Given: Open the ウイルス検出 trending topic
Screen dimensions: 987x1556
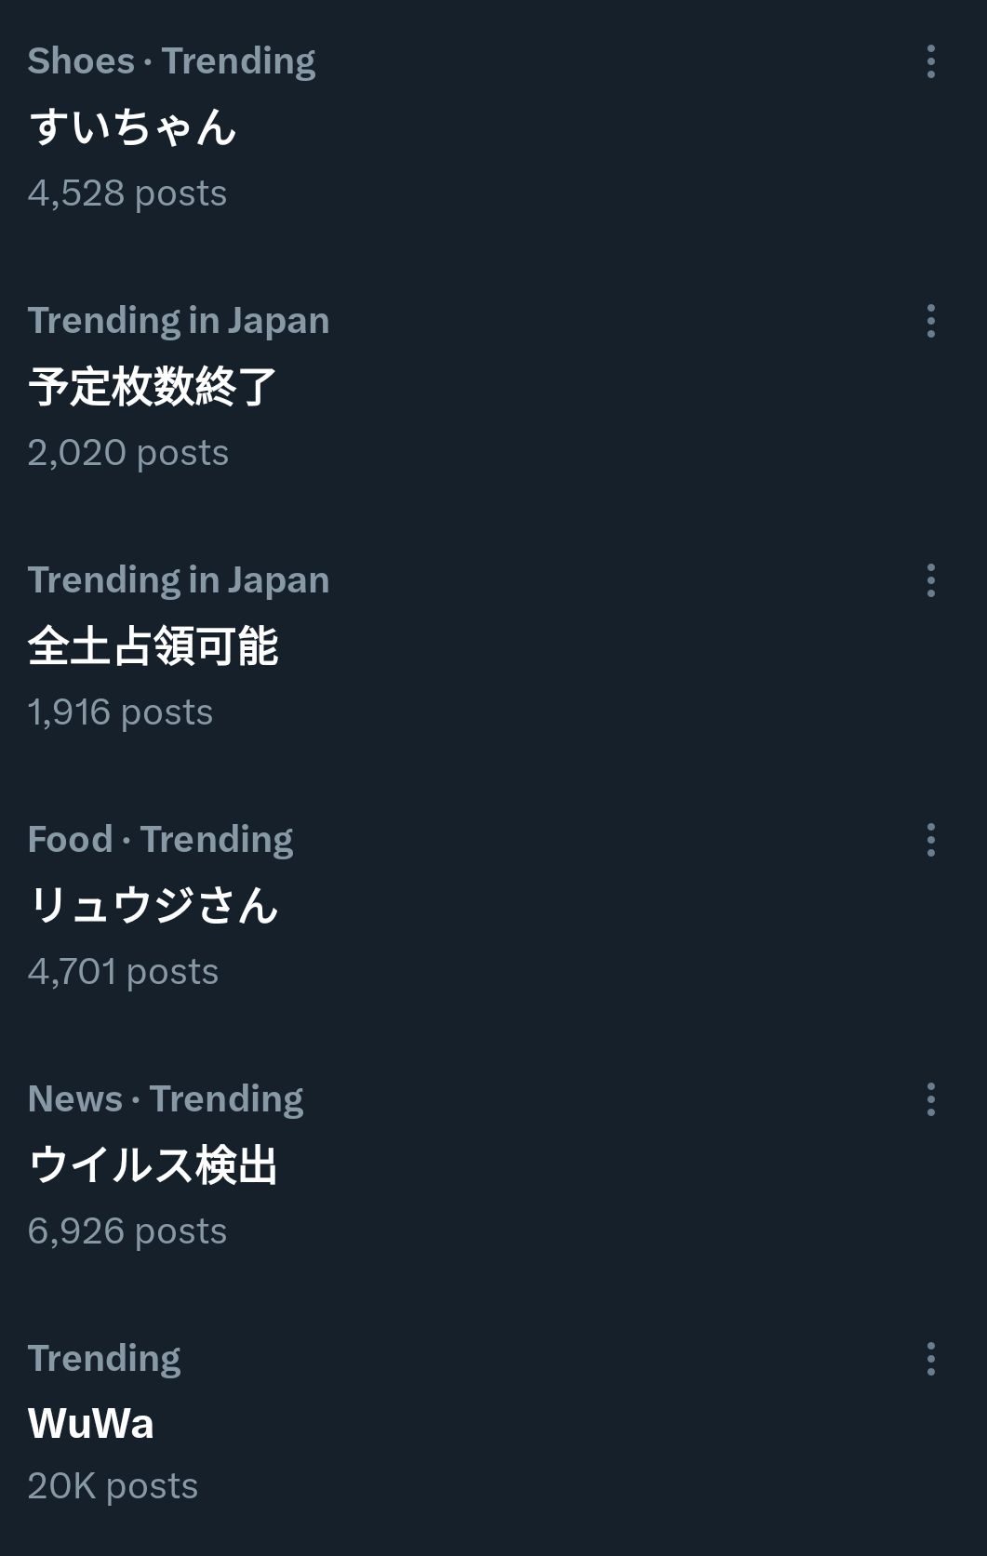Looking at the screenshot, I should click(153, 1164).
